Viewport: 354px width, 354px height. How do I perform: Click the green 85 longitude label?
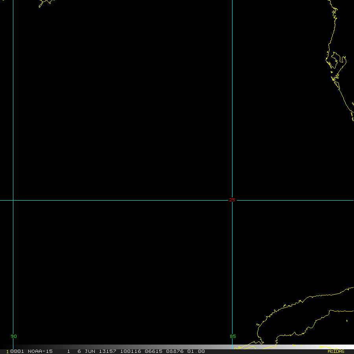[233, 336]
